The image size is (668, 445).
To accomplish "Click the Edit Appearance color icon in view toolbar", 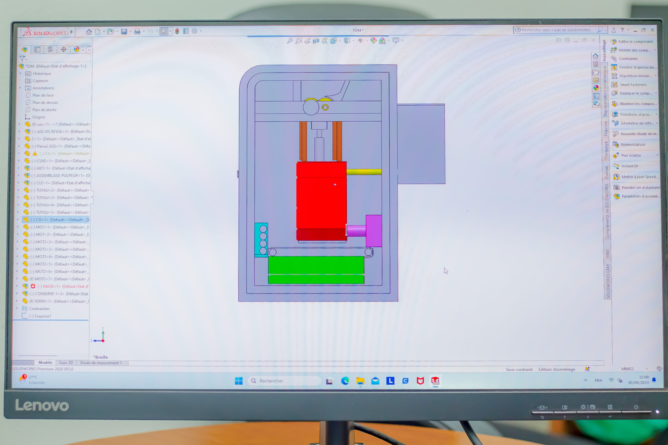I will (374, 41).
